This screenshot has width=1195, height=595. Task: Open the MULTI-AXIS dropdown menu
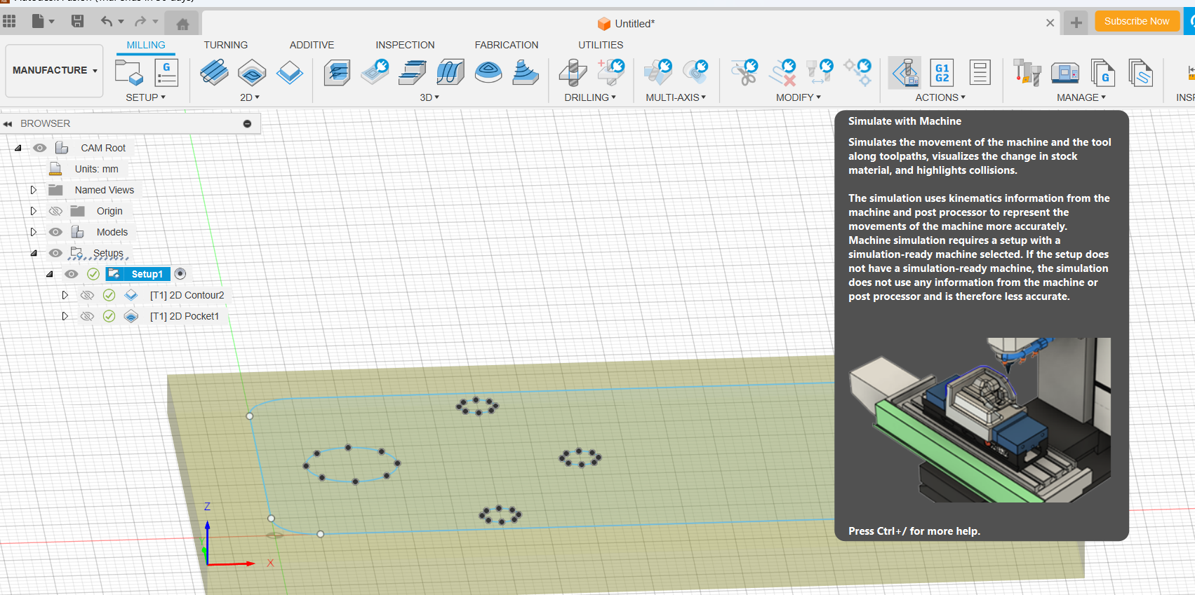tap(676, 97)
